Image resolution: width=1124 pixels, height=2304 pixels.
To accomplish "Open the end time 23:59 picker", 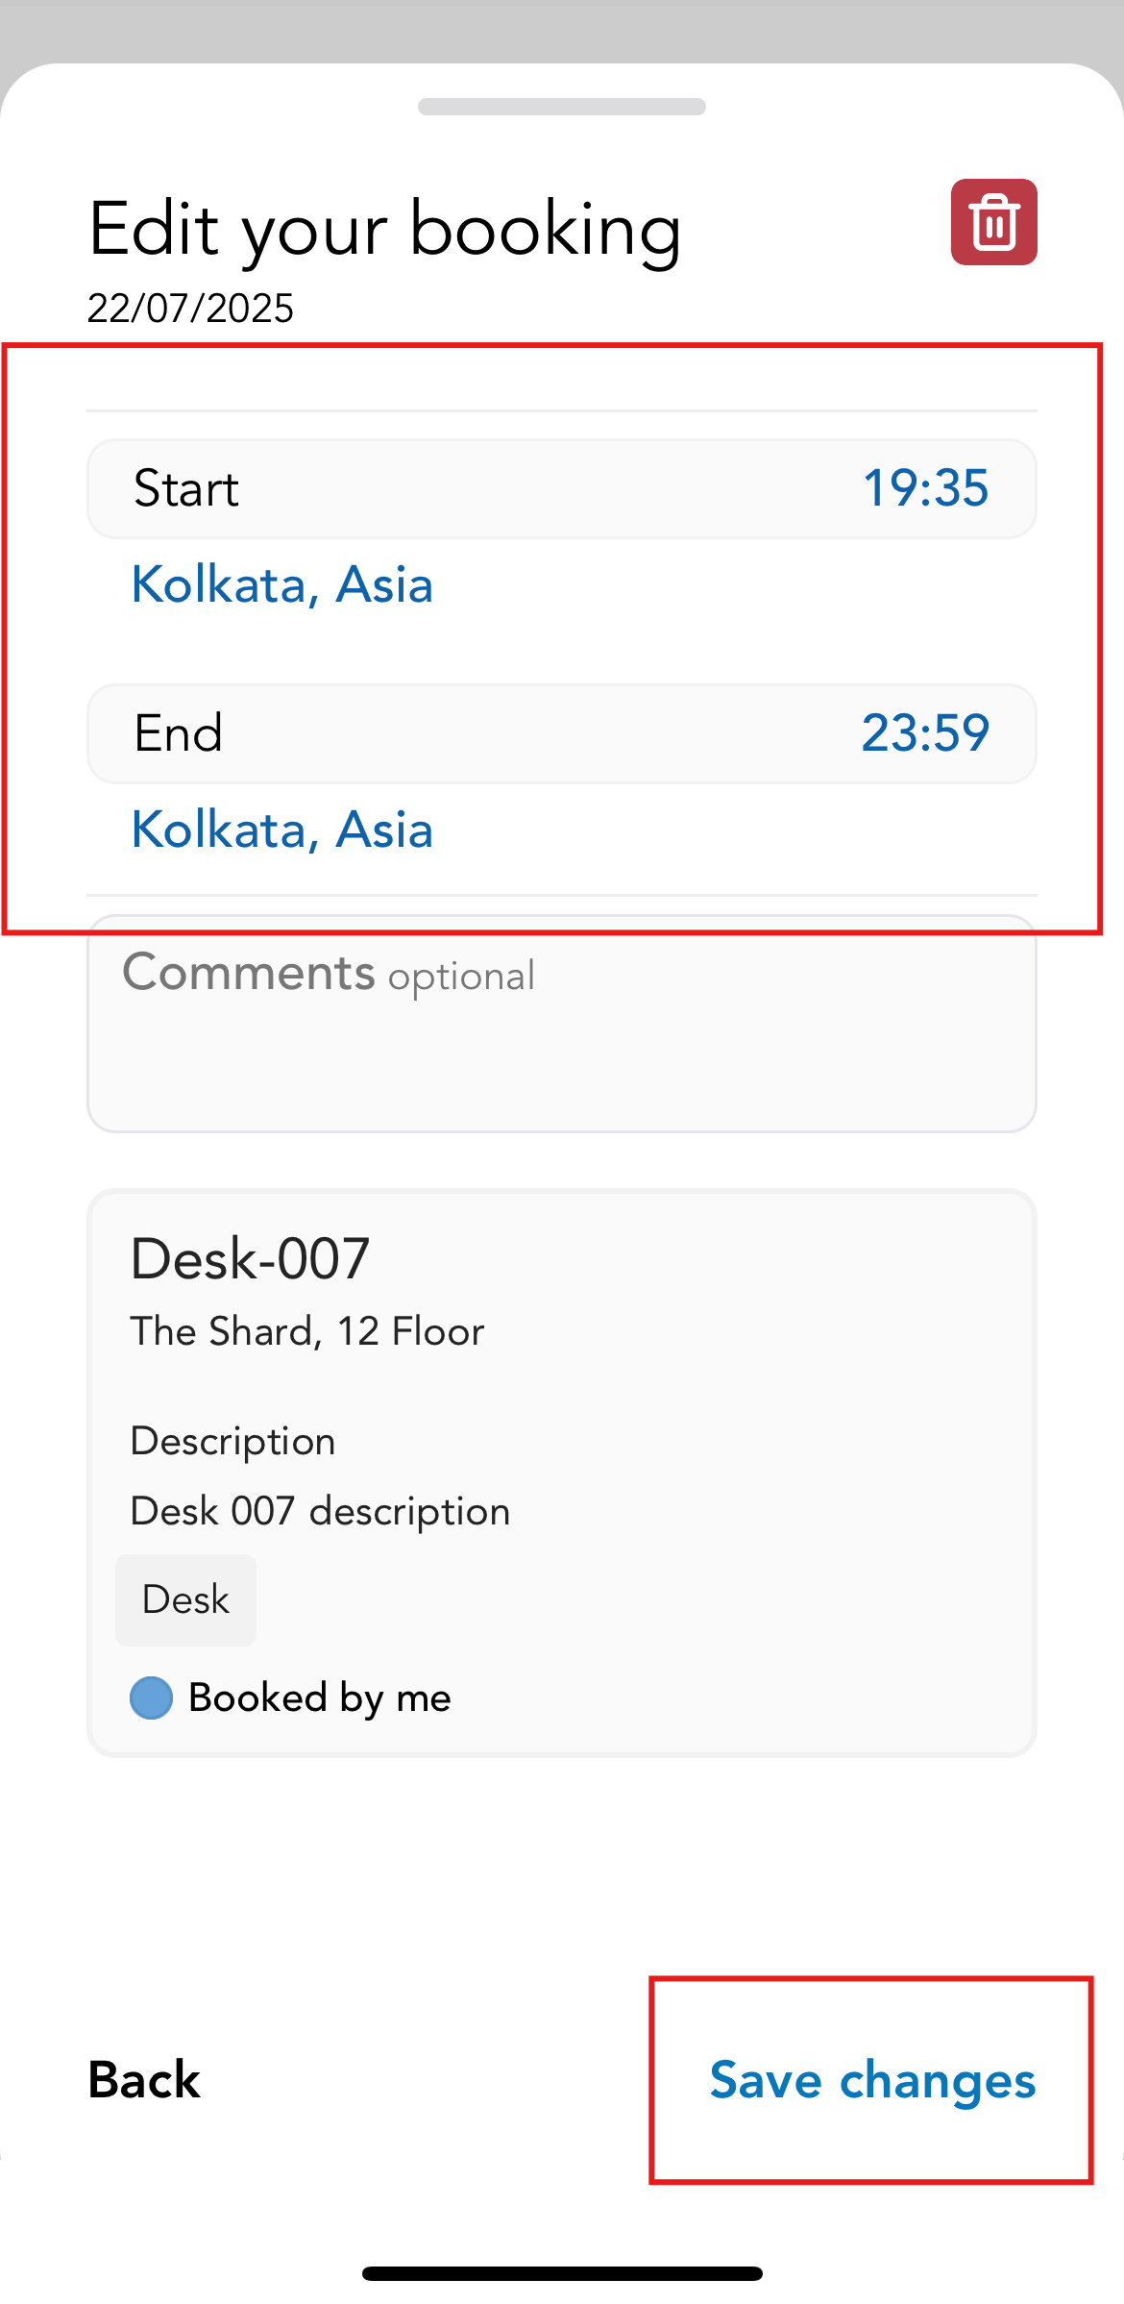I will tap(925, 733).
